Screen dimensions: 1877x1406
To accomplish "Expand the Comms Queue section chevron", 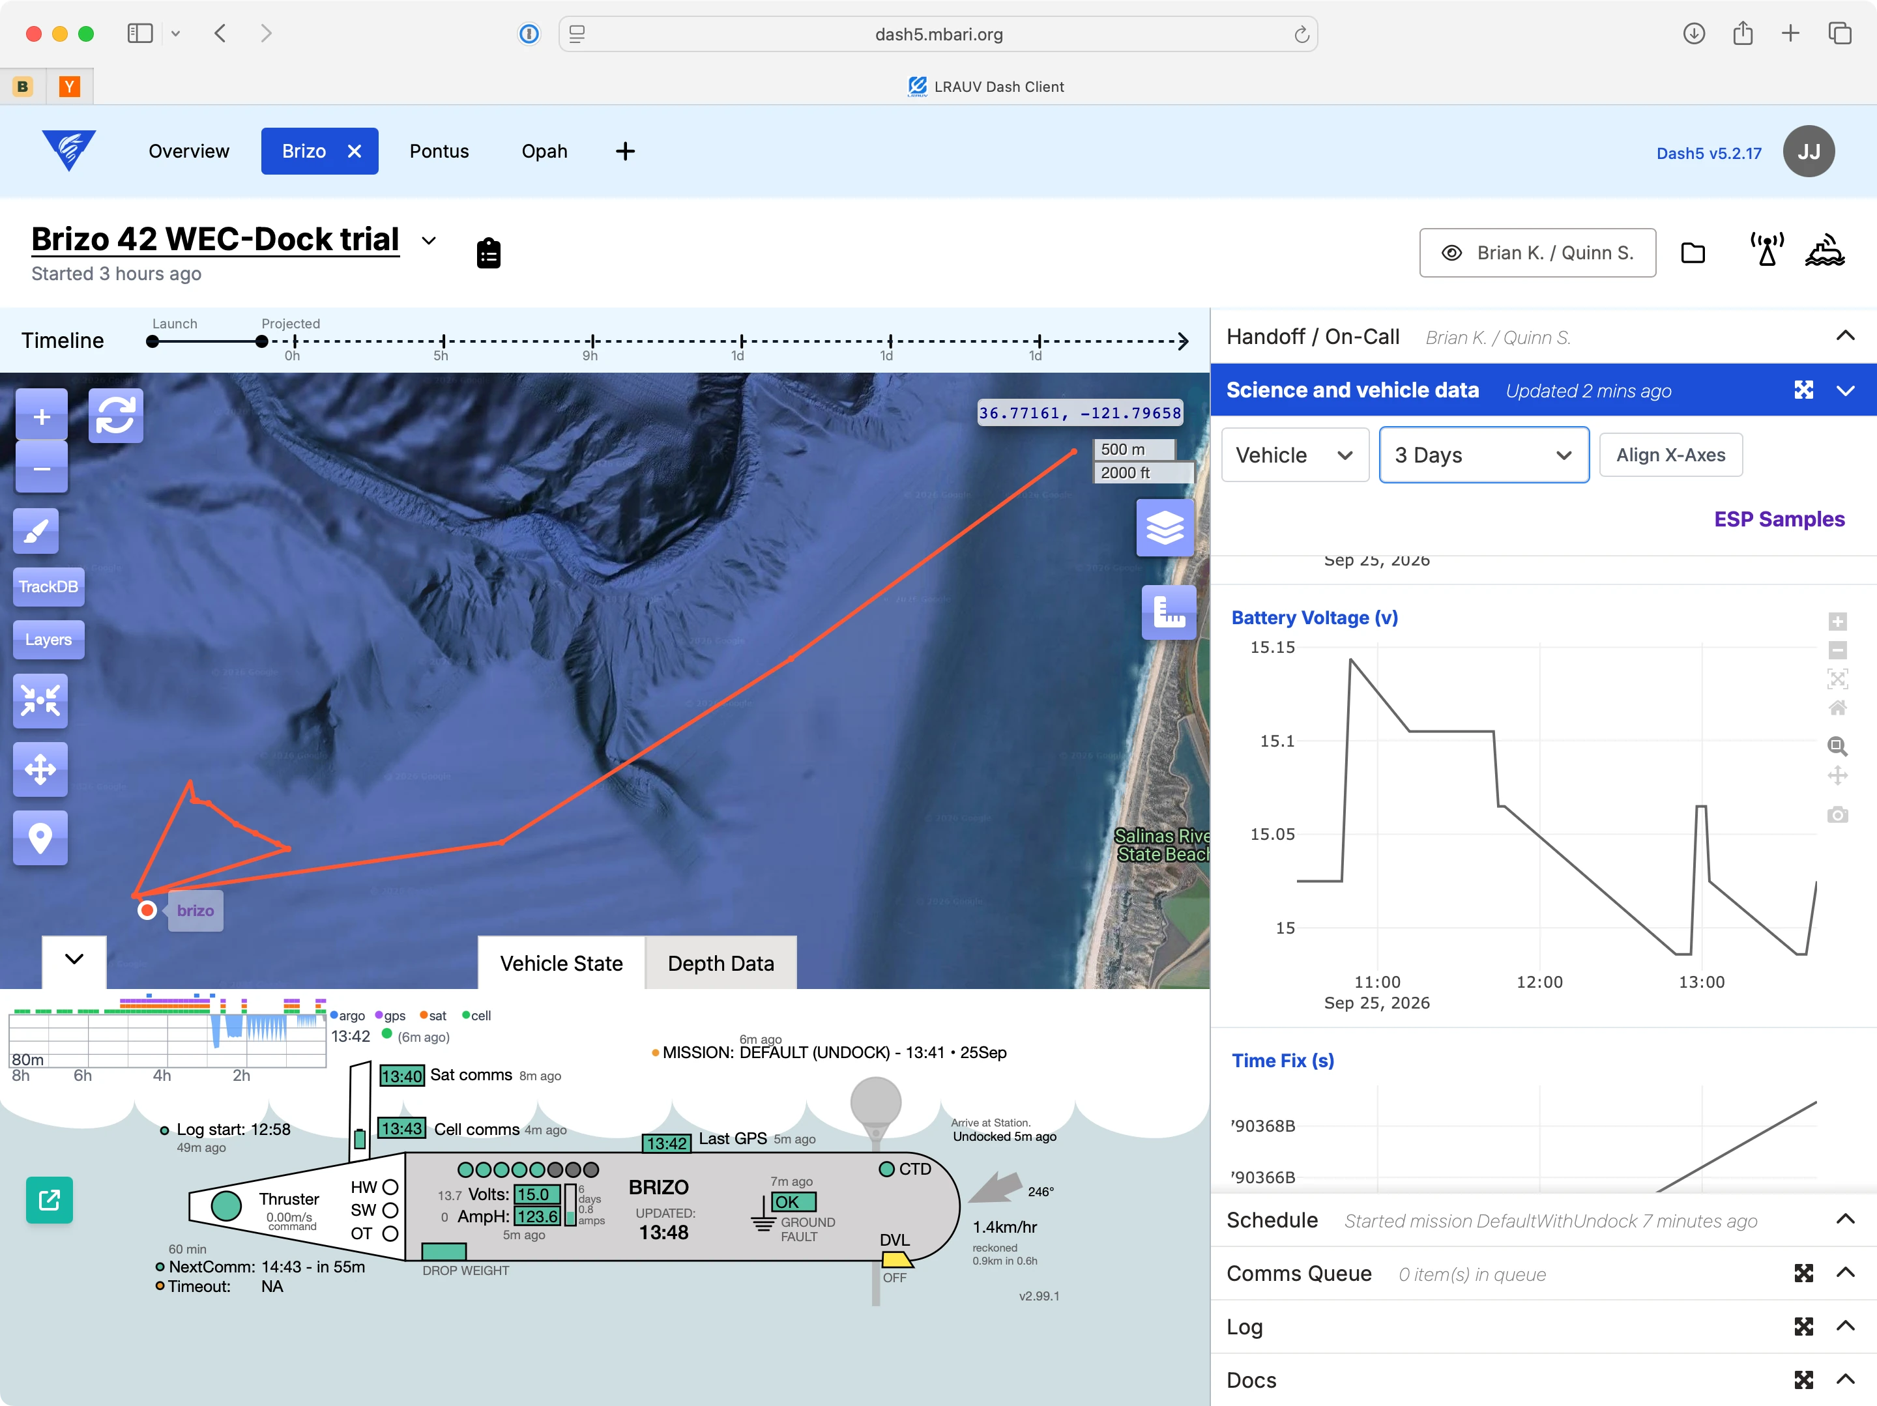I will click(x=1845, y=1272).
